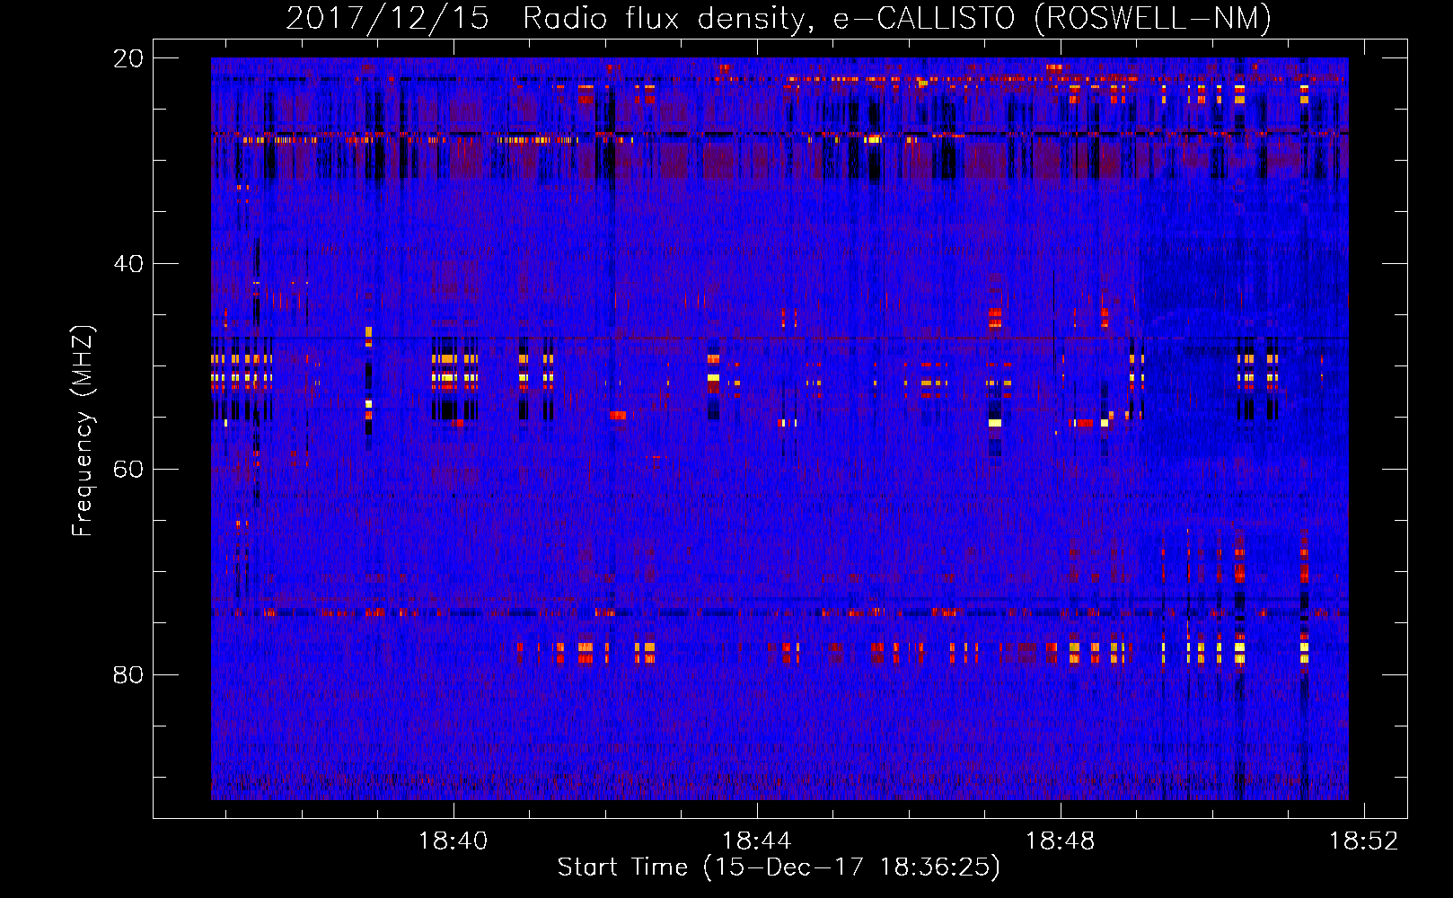Click the '80' frequency tick label
This screenshot has width=1453, height=898.
tap(128, 675)
